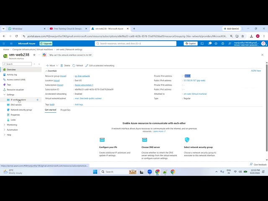Screen dimensions: 268x201
Task: Open Cloud Shell icon
Action: [202, 44]
